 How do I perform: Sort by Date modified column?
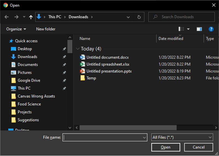(171, 39)
